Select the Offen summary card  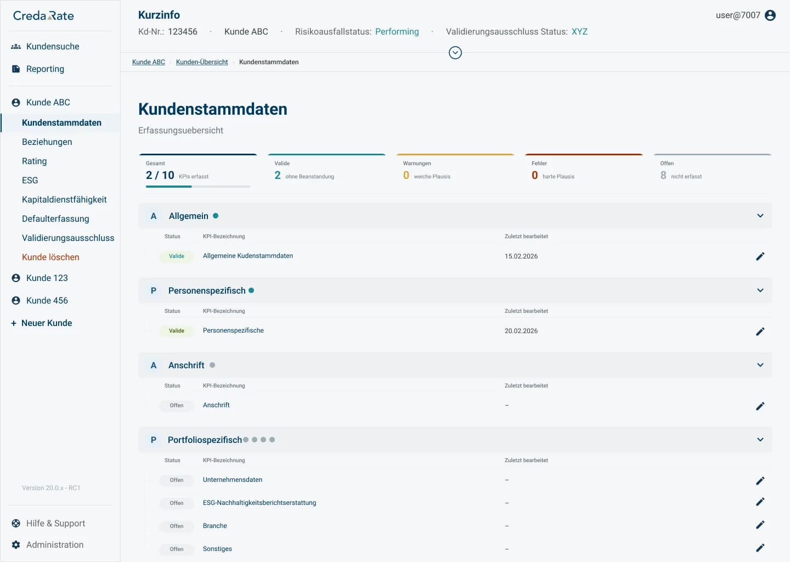pos(713,171)
